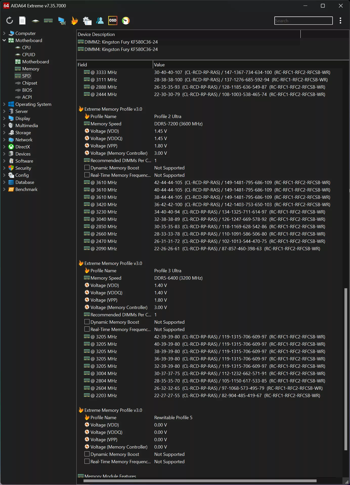Open the Chipset tree item
Image resolution: width=350 pixels, height=485 pixels.
click(30, 83)
